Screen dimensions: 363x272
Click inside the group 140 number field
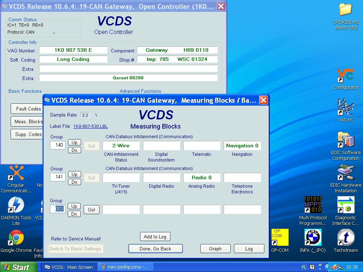(58, 145)
